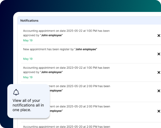Screen dimensions: 161x128
Task: Click "John employee" in the first notification
Action: pyautogui.click(x=52, y=35)
